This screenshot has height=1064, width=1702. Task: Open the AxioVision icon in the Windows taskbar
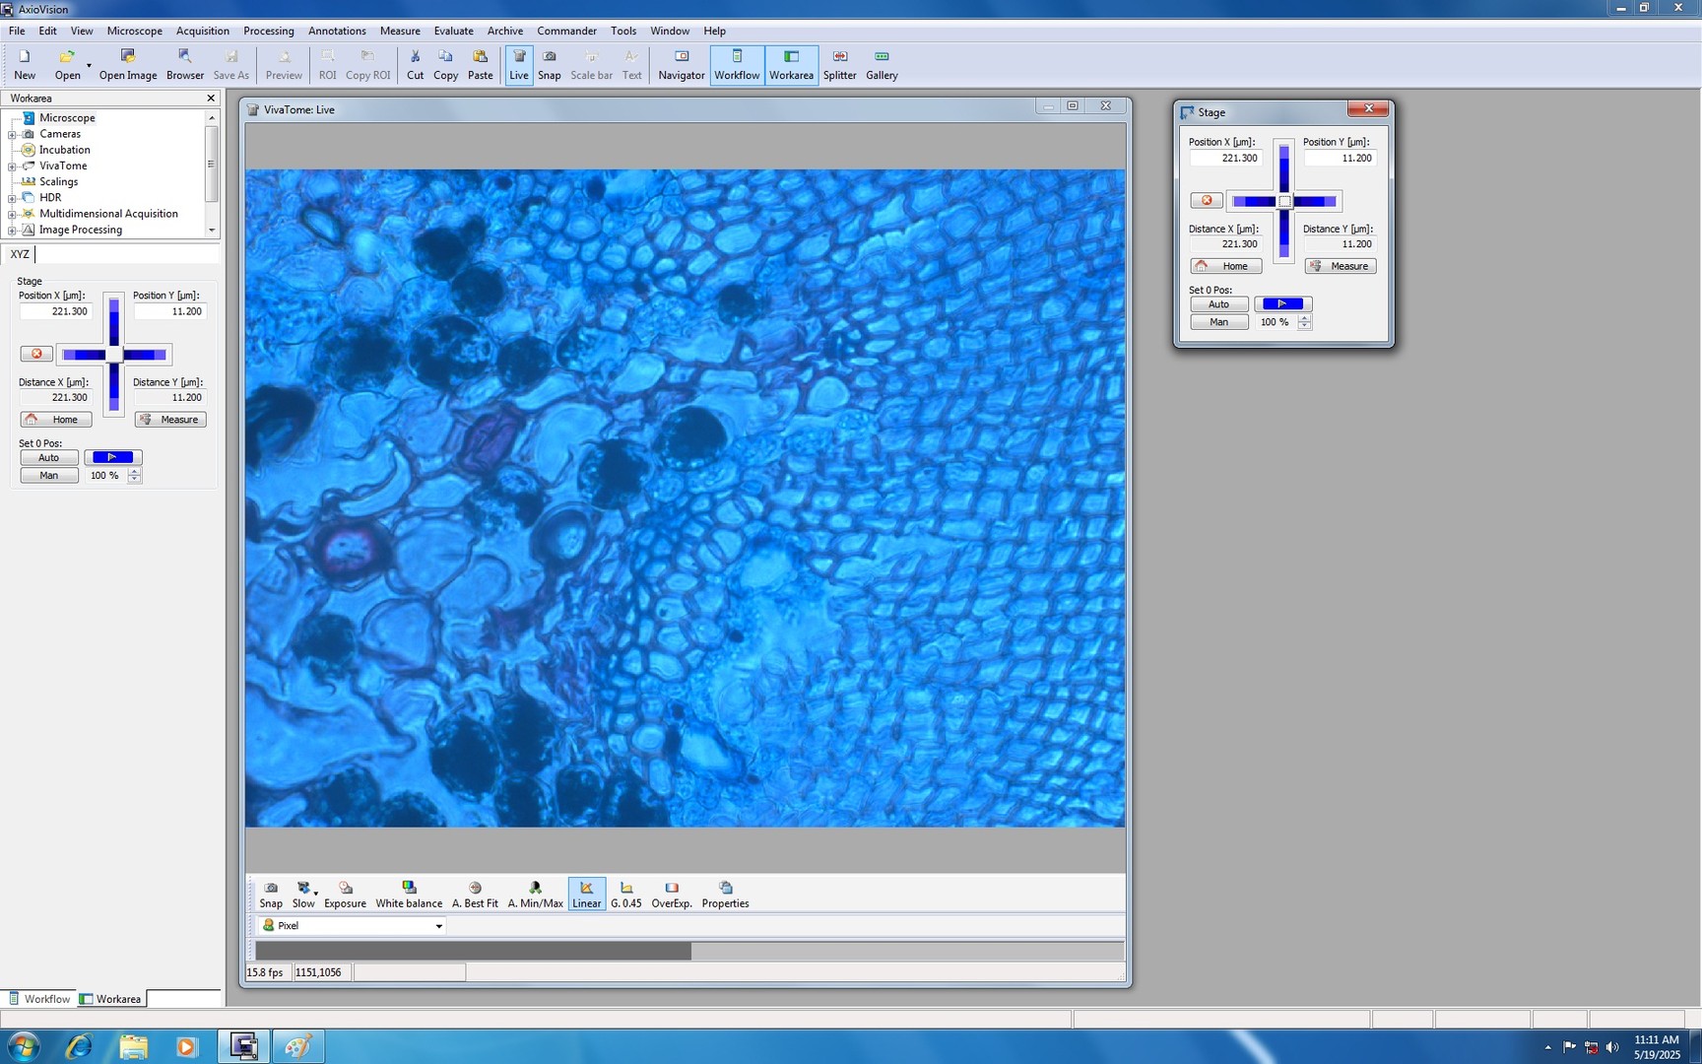[242, 1046]
